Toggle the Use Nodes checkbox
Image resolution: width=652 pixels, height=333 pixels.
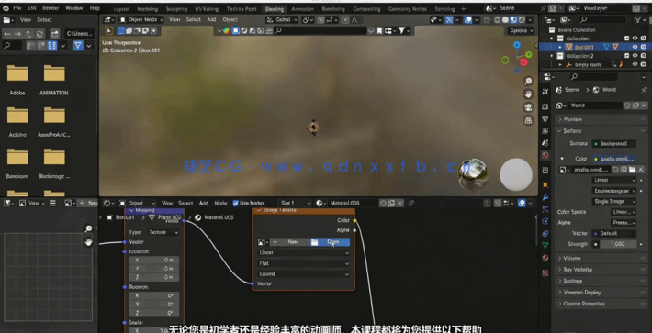coord(236,203)
